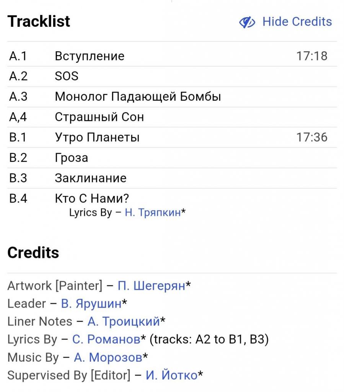Click the Hide Credits link text

point(297,21)
